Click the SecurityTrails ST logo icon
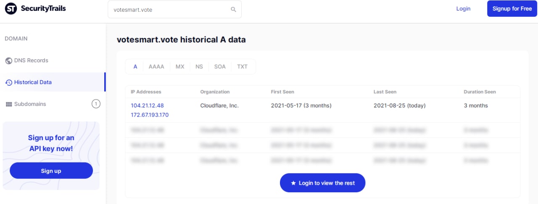 pos(11,9)
